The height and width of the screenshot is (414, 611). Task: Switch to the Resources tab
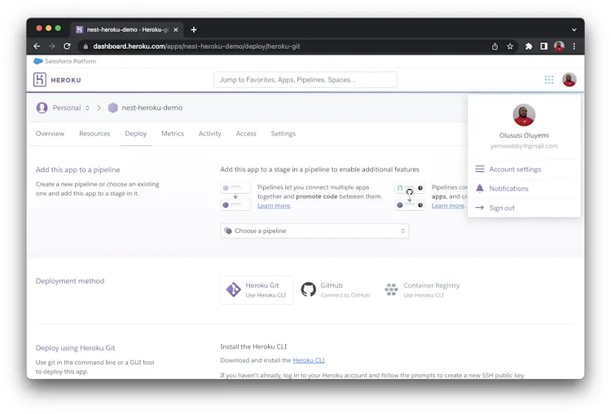pos(95,134)
